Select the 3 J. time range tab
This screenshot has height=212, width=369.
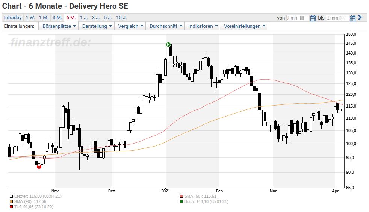tap(96, 17)
